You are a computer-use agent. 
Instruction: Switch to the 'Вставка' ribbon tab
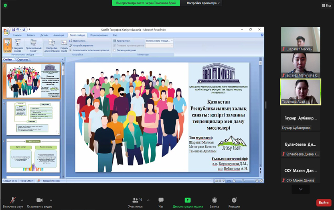[x=30, y=35]
